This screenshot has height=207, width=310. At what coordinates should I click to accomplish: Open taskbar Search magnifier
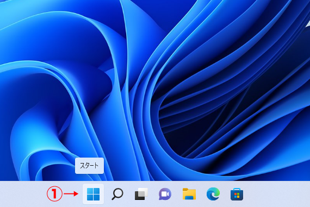pyautogui.click(x=117, y=194)
